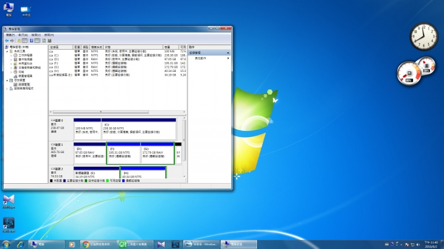444x249 pixels.
Task: Click the disk map scroll down arrow
Action: 184,176
